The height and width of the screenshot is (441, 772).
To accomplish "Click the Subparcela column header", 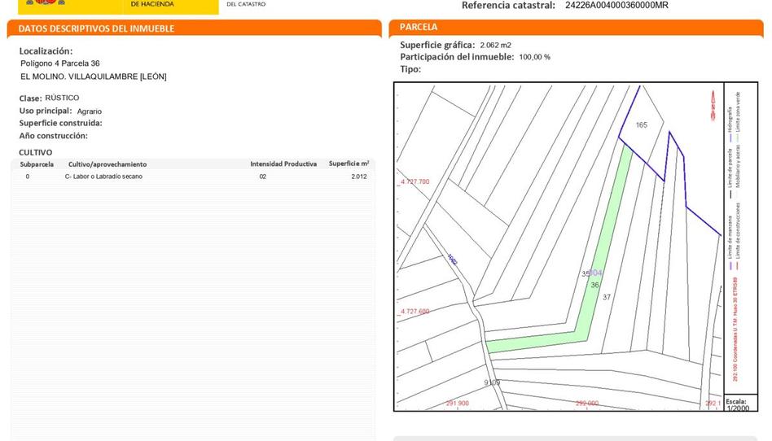I will pyautogui.click(x=37, y=164).
